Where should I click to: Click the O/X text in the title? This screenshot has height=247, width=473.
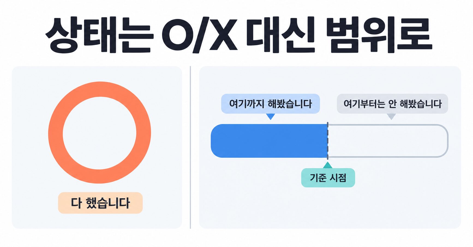coord(199,36)
